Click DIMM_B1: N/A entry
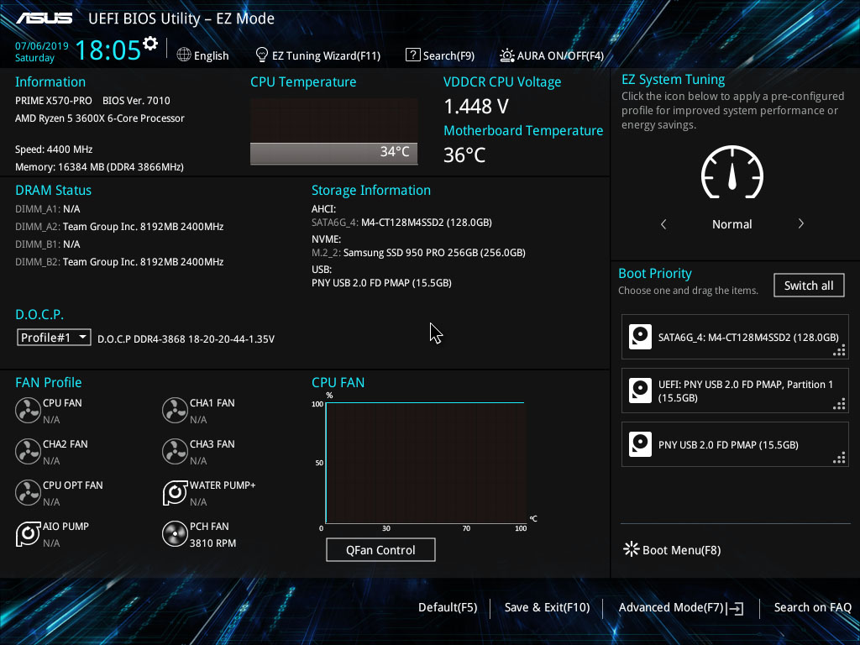Viewport: 860px width, 645px height. pyautogui.click(x=48, y=244)
